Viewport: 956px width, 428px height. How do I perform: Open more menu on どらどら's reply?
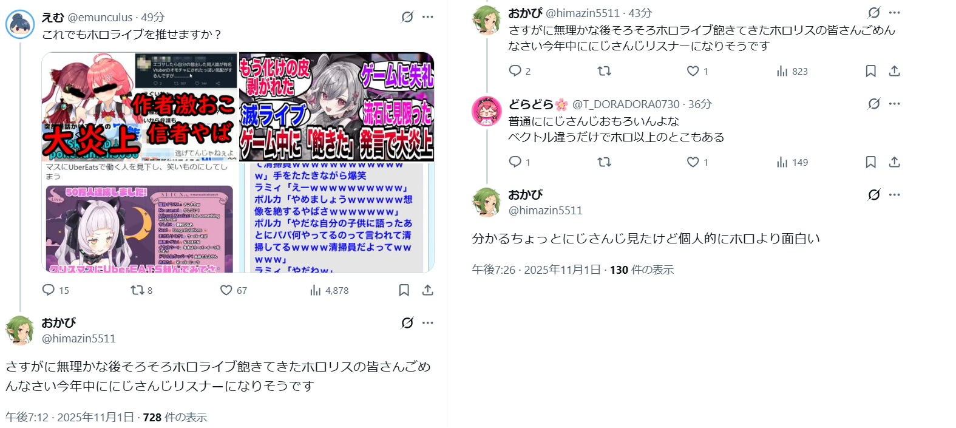(895, 104)
